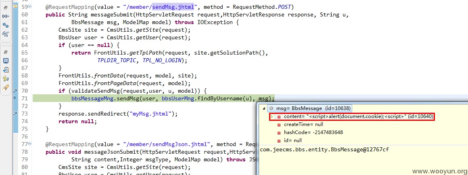Click the com.jeecms.bbs.entity.BbsMessage@12767cf detail text
468x175 pixels.
pos(324,149)
